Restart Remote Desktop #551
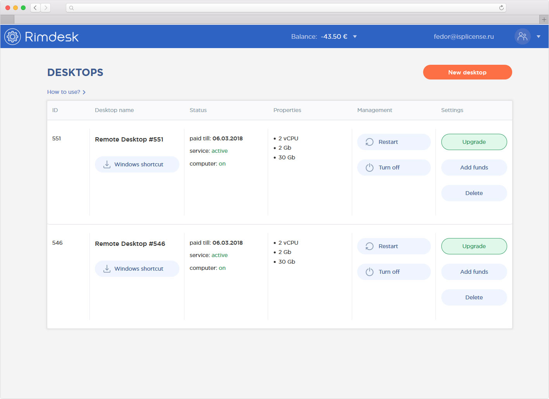The image size is (549, 399). pos(394,142)
